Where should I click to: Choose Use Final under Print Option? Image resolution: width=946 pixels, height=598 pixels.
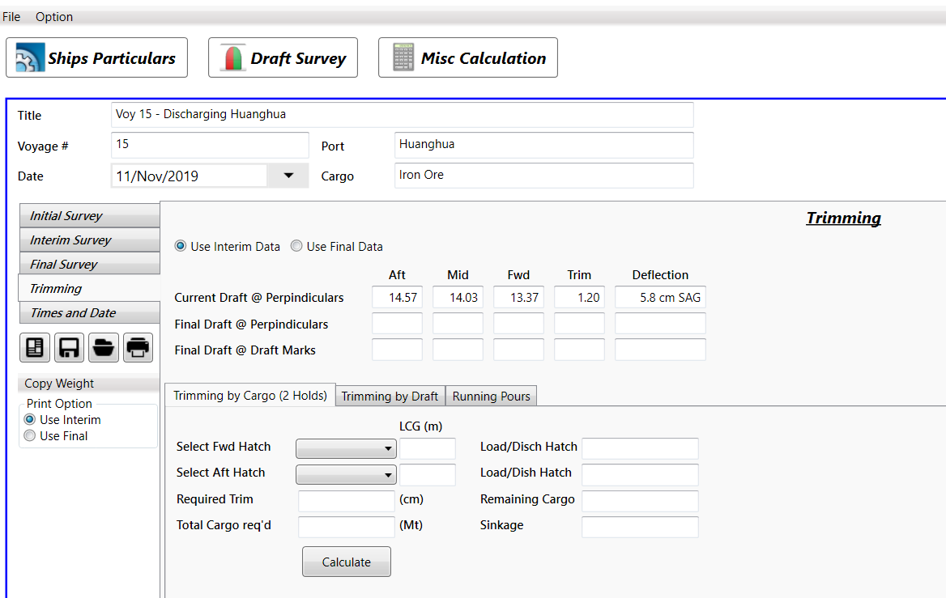(x=30, y=436)
